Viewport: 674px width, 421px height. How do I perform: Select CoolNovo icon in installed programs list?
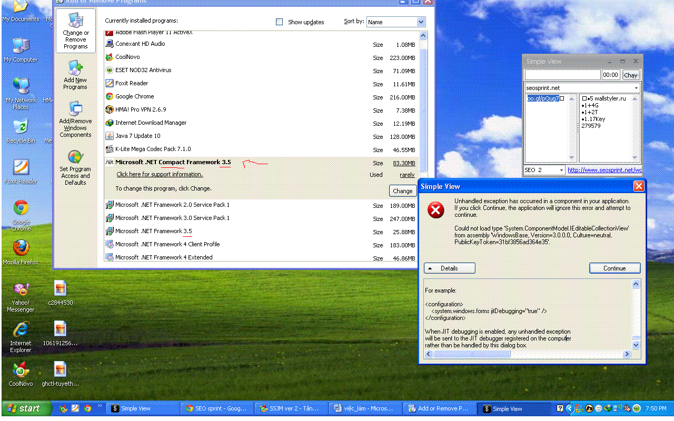[110, 57]
